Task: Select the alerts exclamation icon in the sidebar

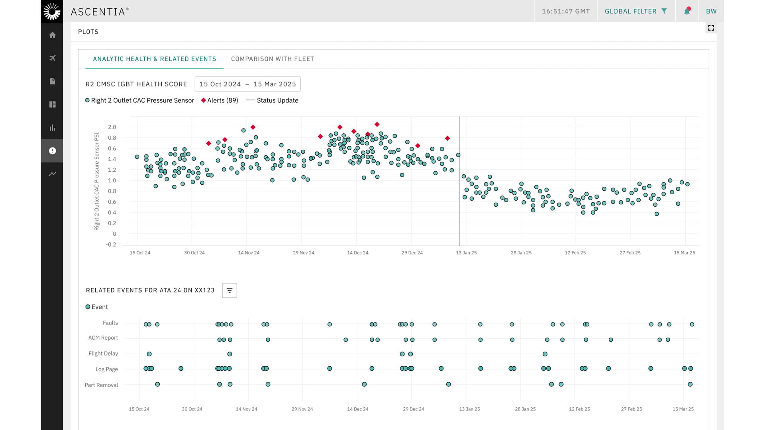Action: tap(52, 150)
